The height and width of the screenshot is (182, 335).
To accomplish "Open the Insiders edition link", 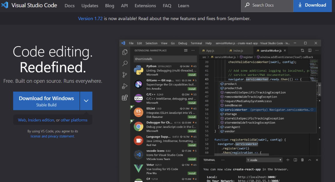I will click(41, 120).
